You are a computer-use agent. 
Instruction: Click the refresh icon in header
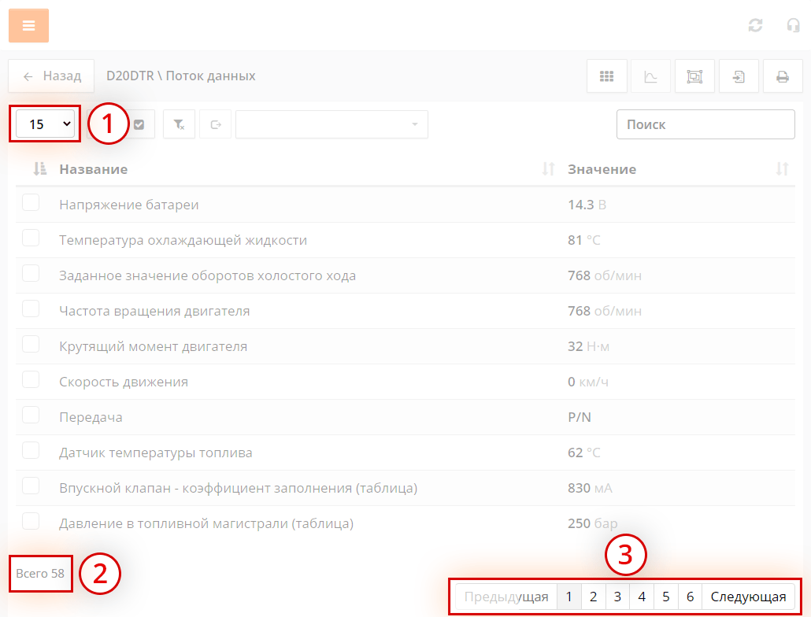click(x=755, y=25)
